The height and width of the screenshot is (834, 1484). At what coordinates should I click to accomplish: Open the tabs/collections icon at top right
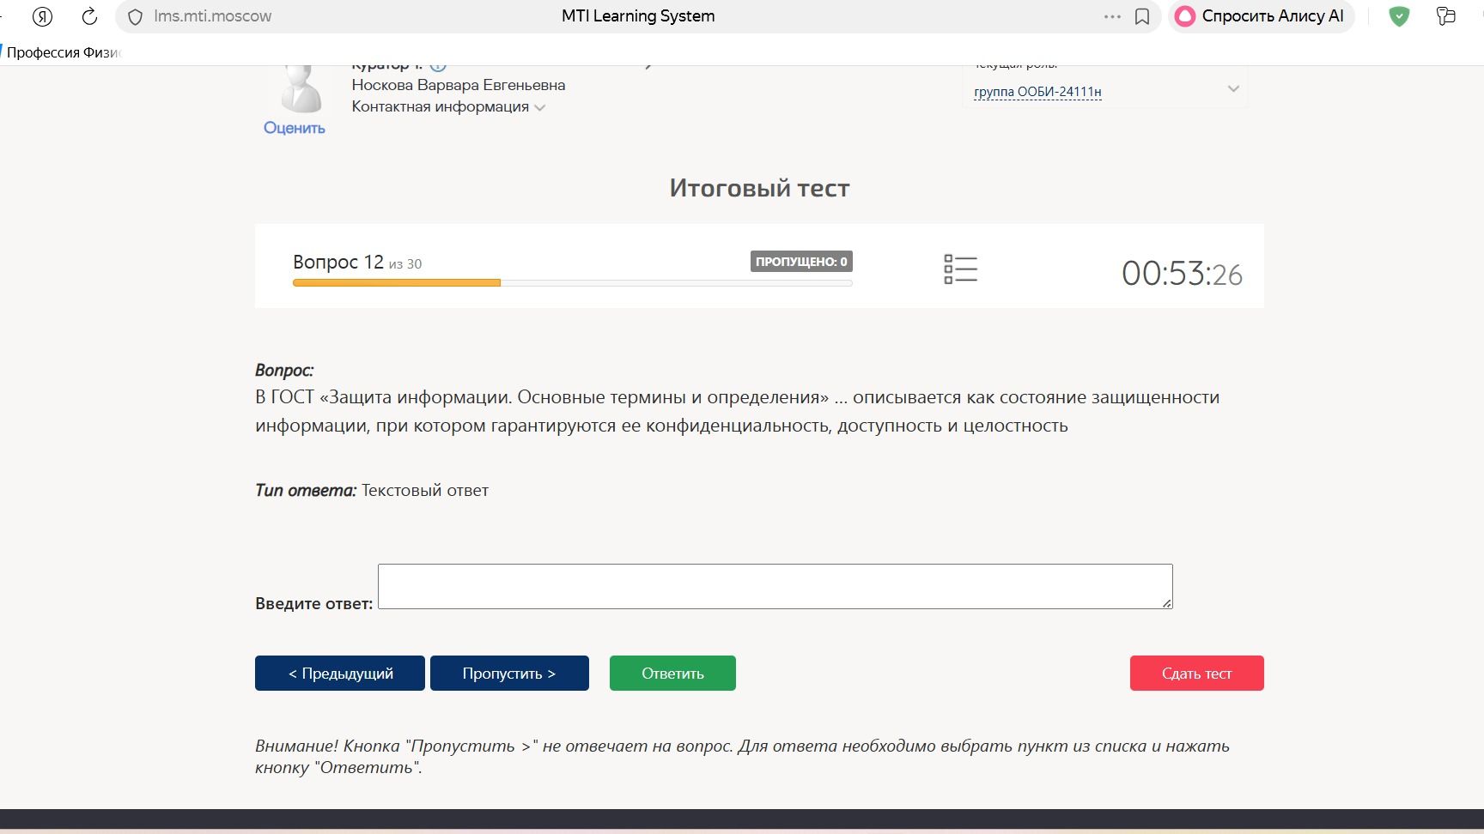click(1446, 16)
